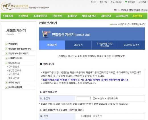Click the 총급여 input field
148x120 pixels.
pyautogui.click(x=84, y=99)
